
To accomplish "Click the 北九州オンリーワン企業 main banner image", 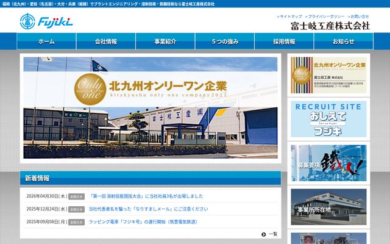I will (151, 108).
